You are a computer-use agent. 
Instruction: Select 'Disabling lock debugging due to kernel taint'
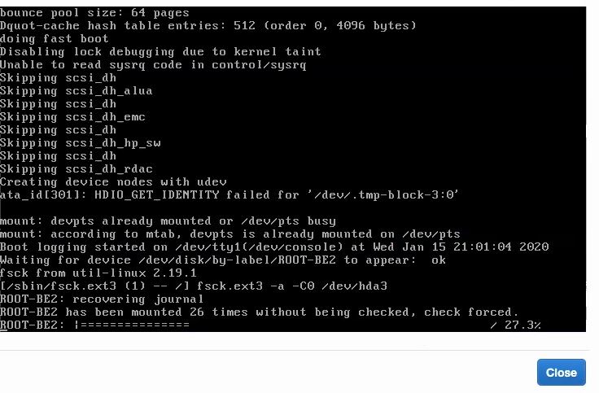coord(160,51)
